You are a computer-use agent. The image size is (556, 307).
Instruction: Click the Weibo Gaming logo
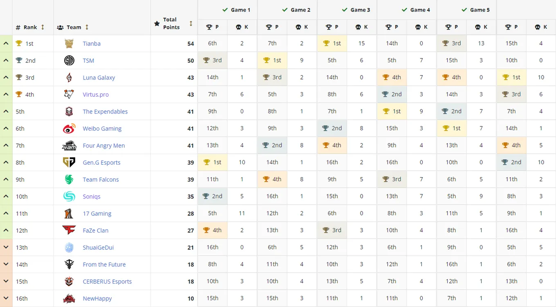pos(69,129)
